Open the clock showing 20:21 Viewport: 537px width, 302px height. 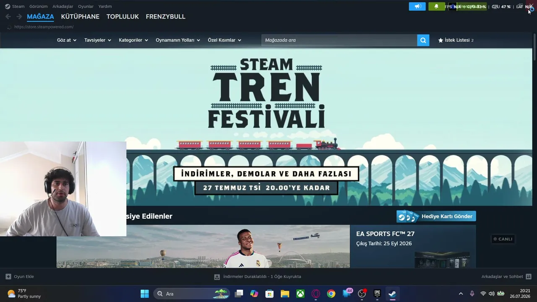pos(520,294)
